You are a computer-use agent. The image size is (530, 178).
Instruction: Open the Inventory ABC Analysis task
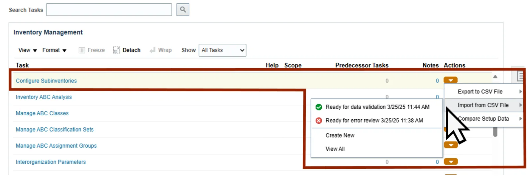[44, 97]
